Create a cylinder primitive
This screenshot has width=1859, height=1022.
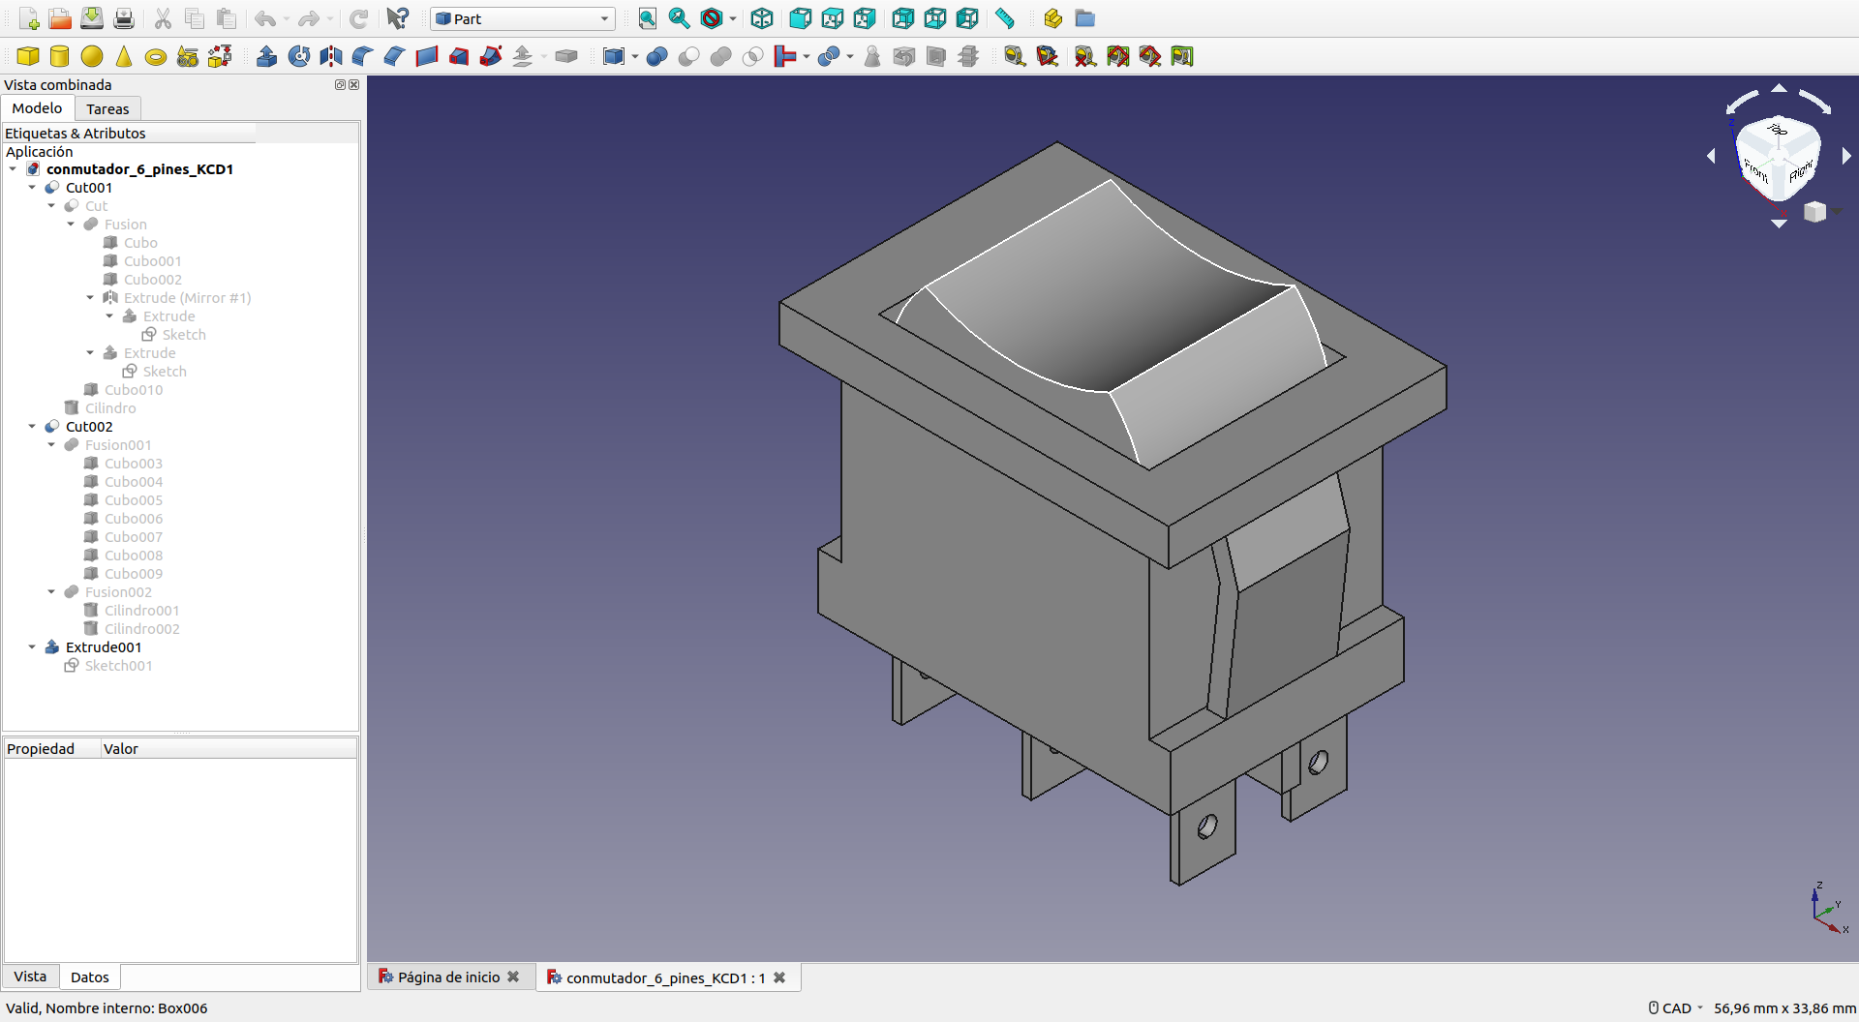click(x=59, y=57)
